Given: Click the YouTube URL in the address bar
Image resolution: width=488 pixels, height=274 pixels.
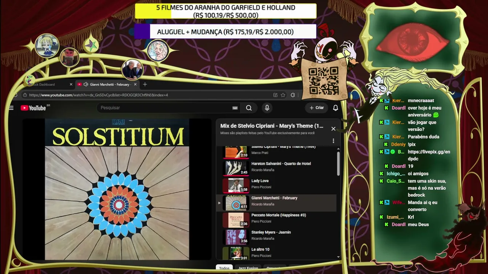Looking at the screenshot, I should point(98,95).
